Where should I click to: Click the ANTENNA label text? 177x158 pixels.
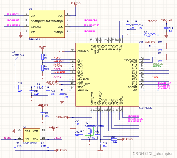[18, 55]
